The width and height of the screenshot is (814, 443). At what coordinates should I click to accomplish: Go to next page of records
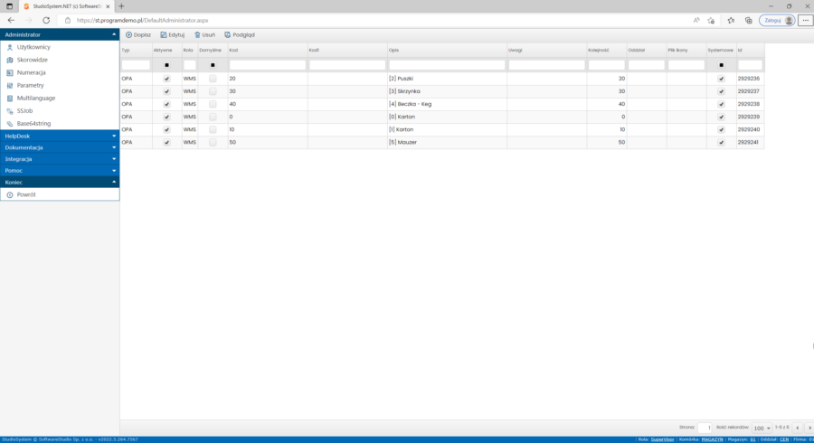[809, 428]
